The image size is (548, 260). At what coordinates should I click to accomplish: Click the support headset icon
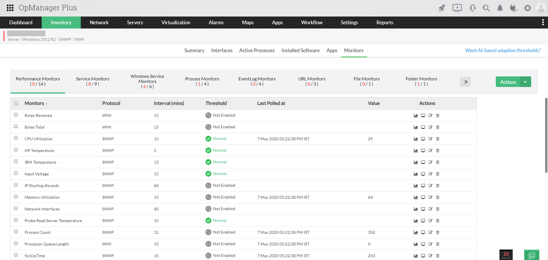click(472, 8)
